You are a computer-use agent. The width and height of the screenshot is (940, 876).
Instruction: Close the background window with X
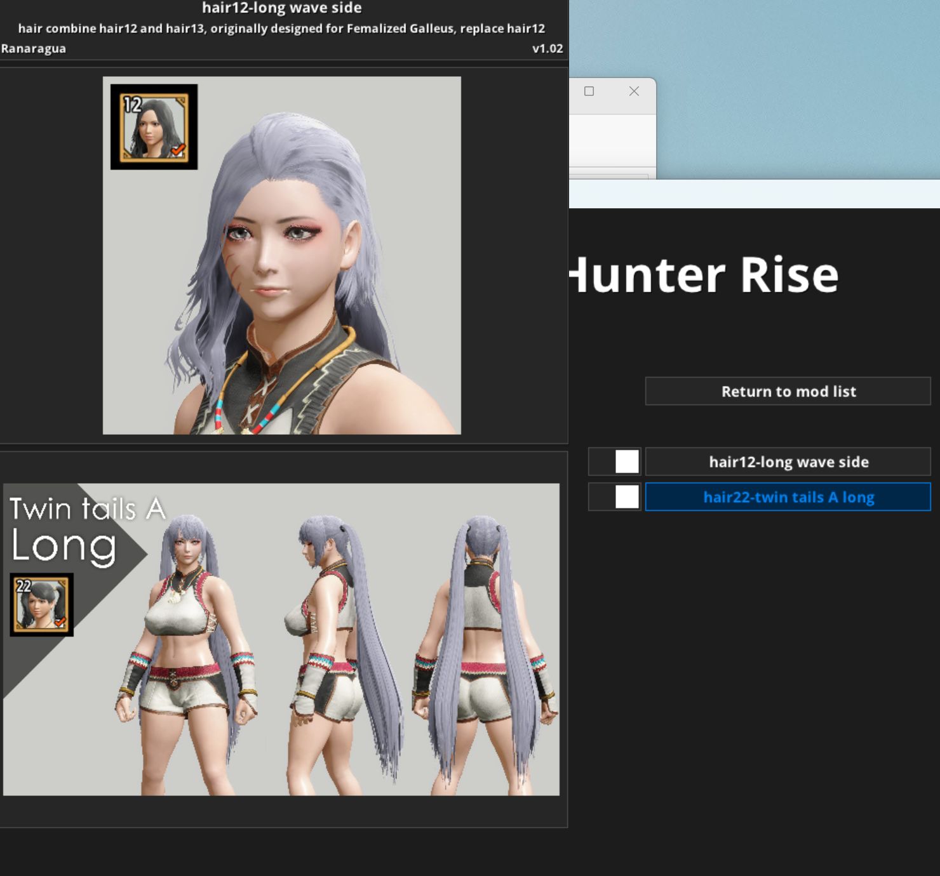pyautogui.click(x=634, y=91)
